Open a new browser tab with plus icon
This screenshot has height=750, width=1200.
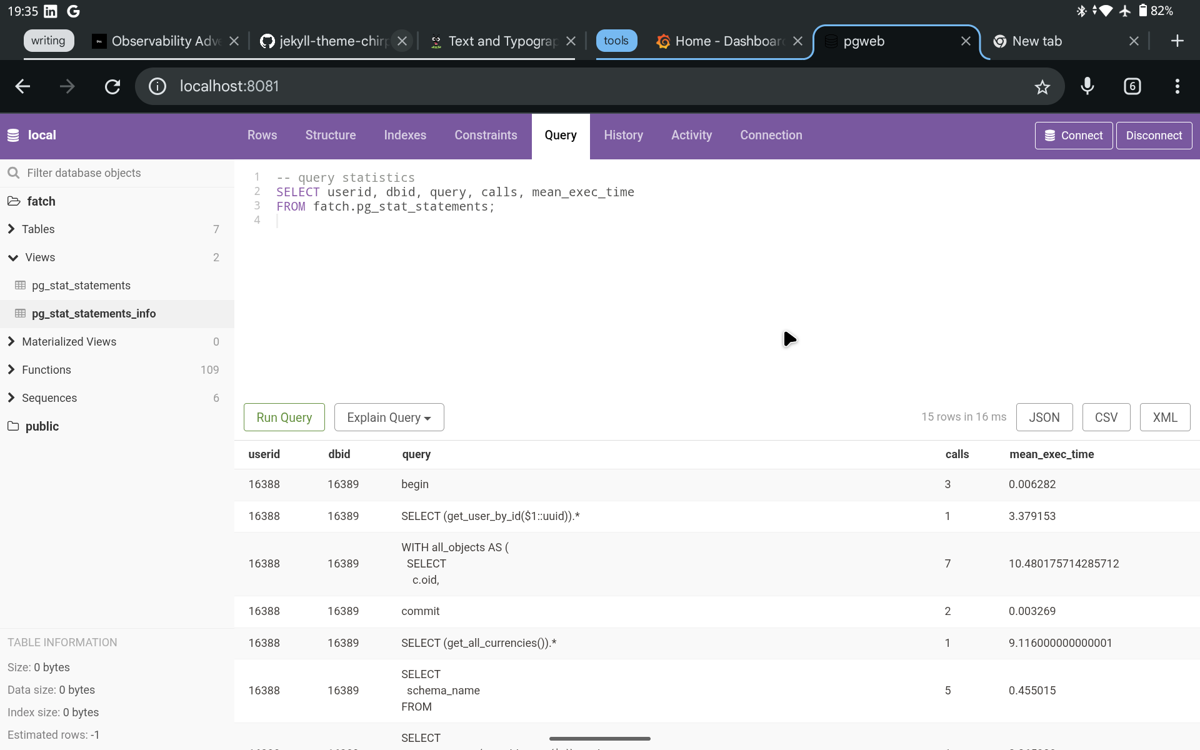coord(1177,41)
